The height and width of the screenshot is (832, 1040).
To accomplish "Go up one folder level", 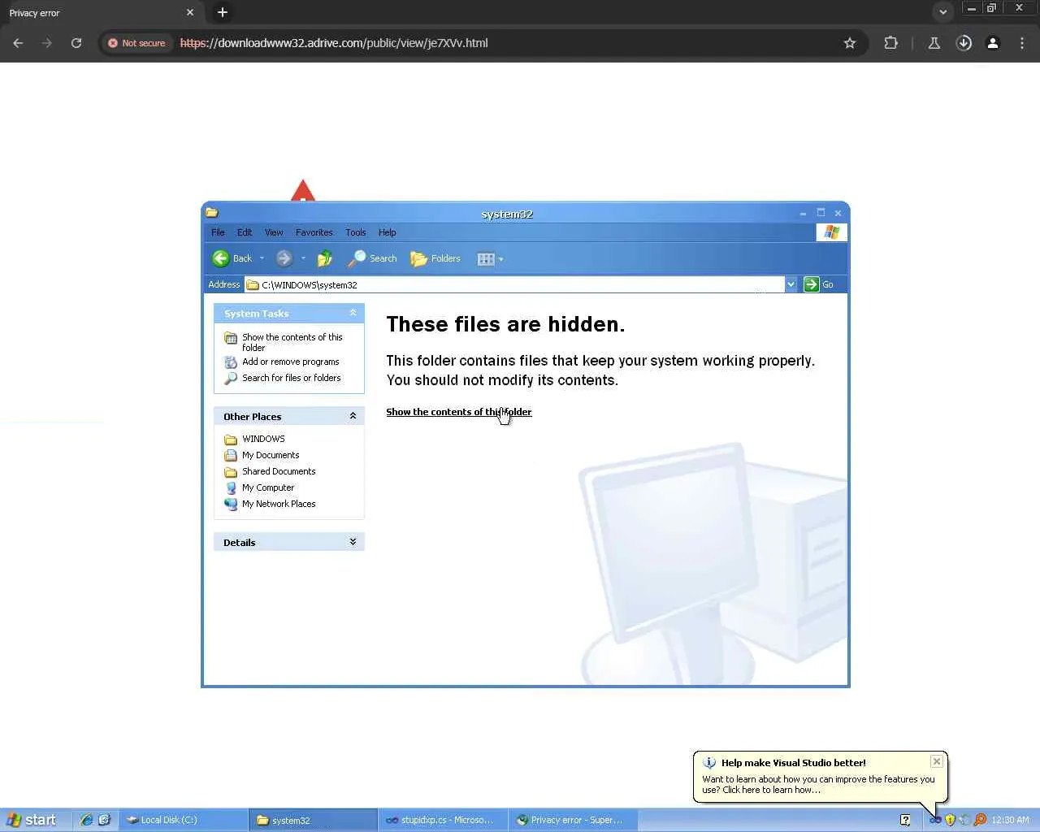I will (325, 258).
